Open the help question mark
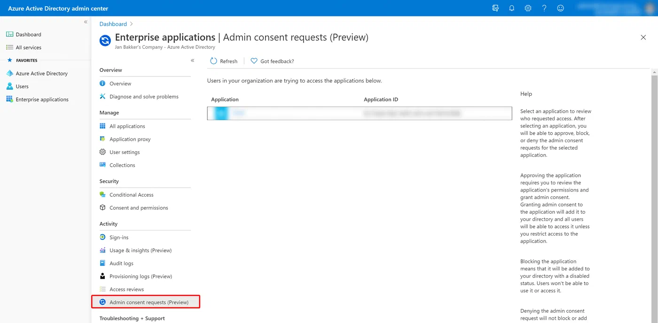Image resolution: width=658 pixels, height=323 pixels. point(544,8)
